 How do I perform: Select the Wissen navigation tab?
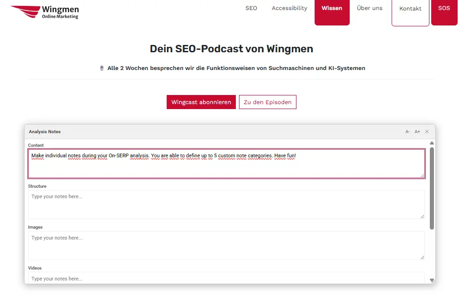332,13
